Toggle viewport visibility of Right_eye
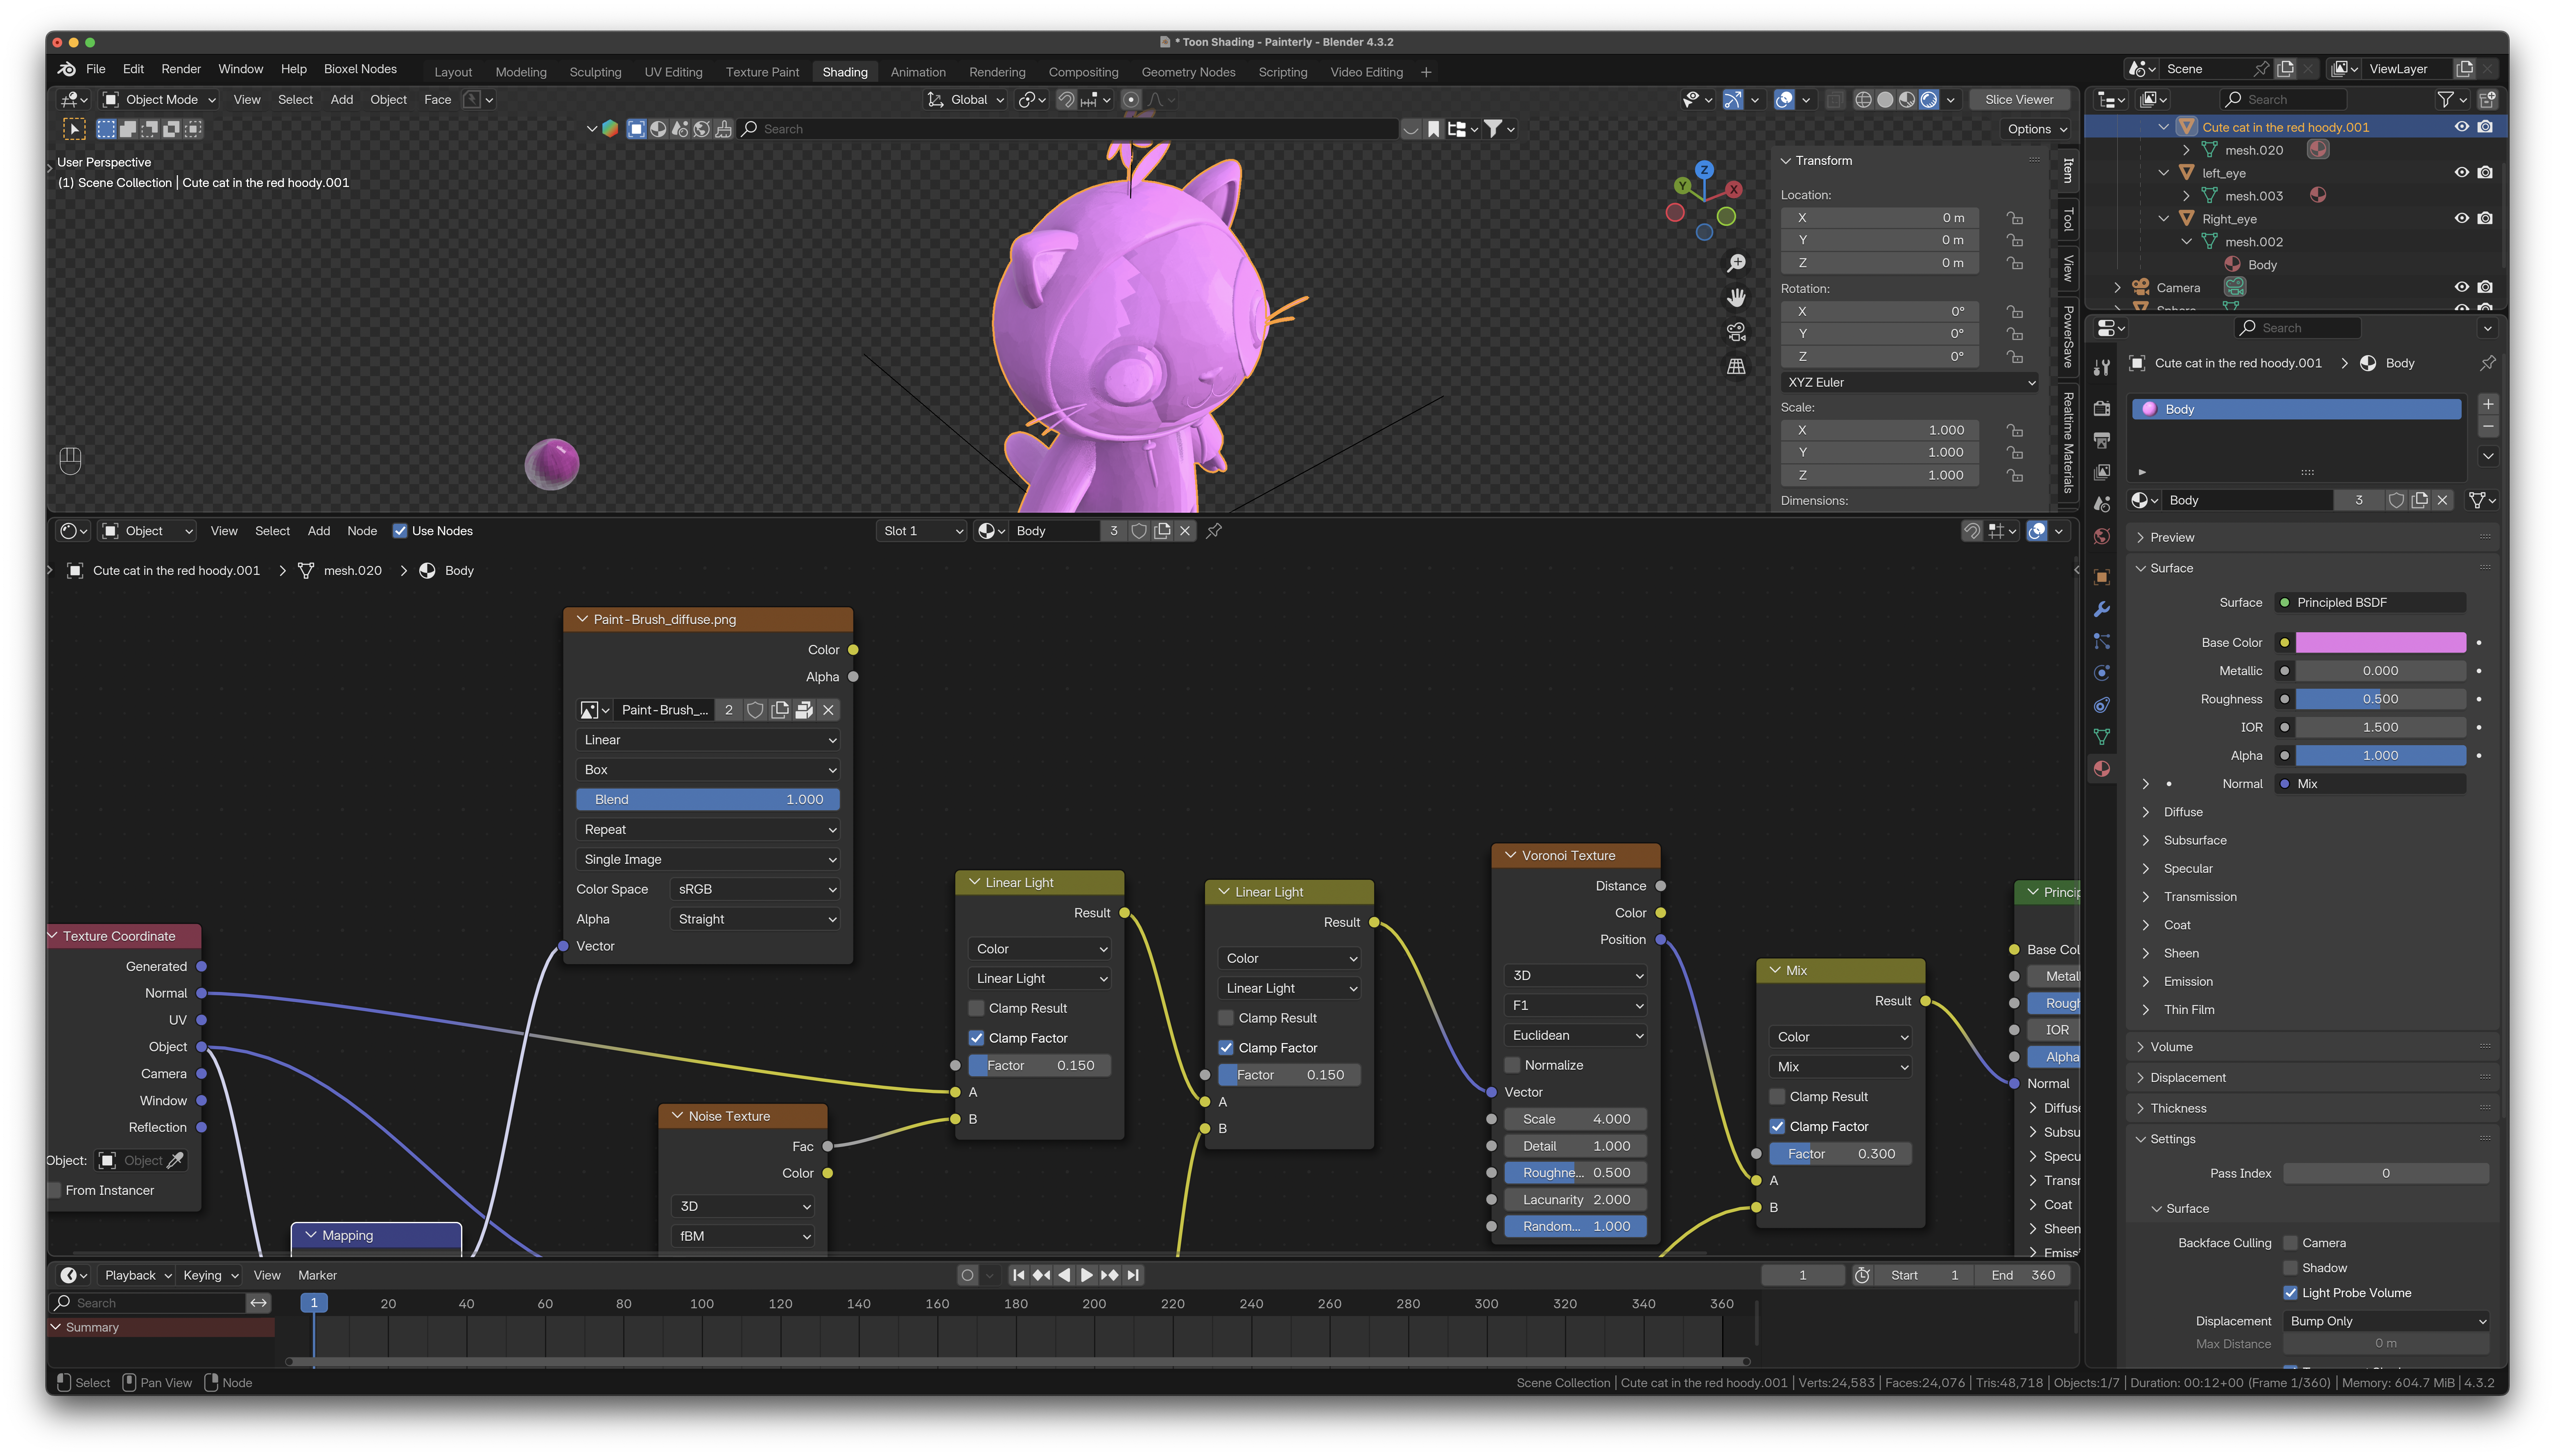This screenshot has width=2555, height=1456. (x=2462, y=219)
